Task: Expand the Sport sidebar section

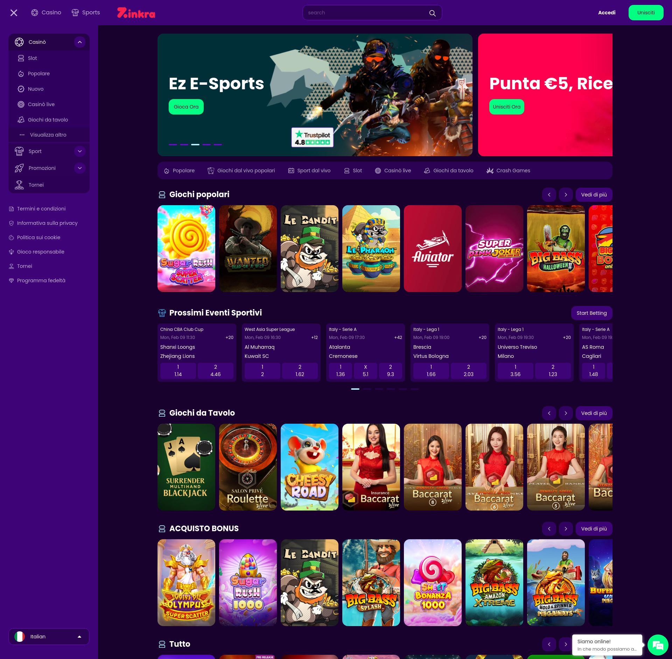Action: pos(80,151)
